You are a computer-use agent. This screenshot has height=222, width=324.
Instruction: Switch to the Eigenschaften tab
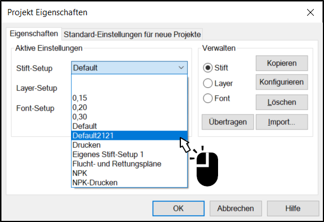point(34,33)
